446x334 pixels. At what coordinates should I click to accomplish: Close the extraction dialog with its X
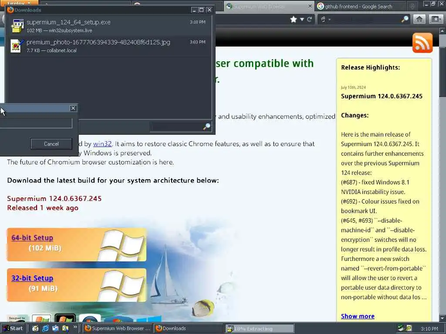coord(73,108)
